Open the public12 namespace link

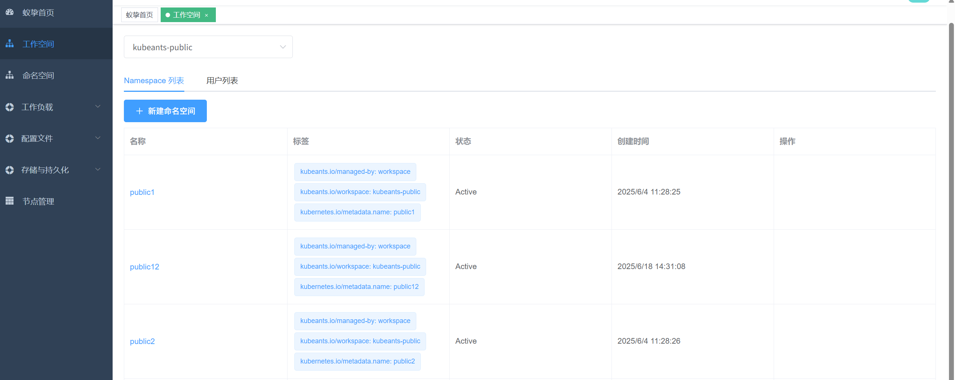[x=144, y=267]
